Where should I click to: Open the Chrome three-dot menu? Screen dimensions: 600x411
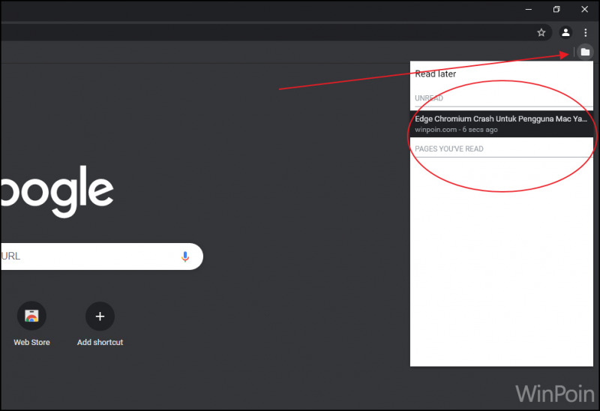(x=586, y=32)
